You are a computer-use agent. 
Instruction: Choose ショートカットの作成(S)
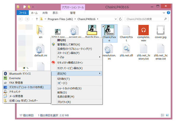click(77, 88)
